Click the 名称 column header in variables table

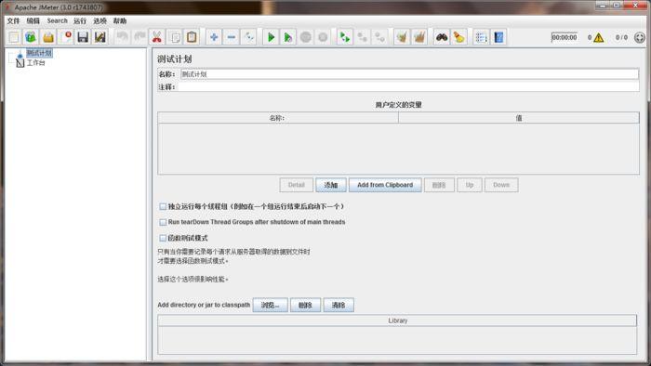coord(277,118)
